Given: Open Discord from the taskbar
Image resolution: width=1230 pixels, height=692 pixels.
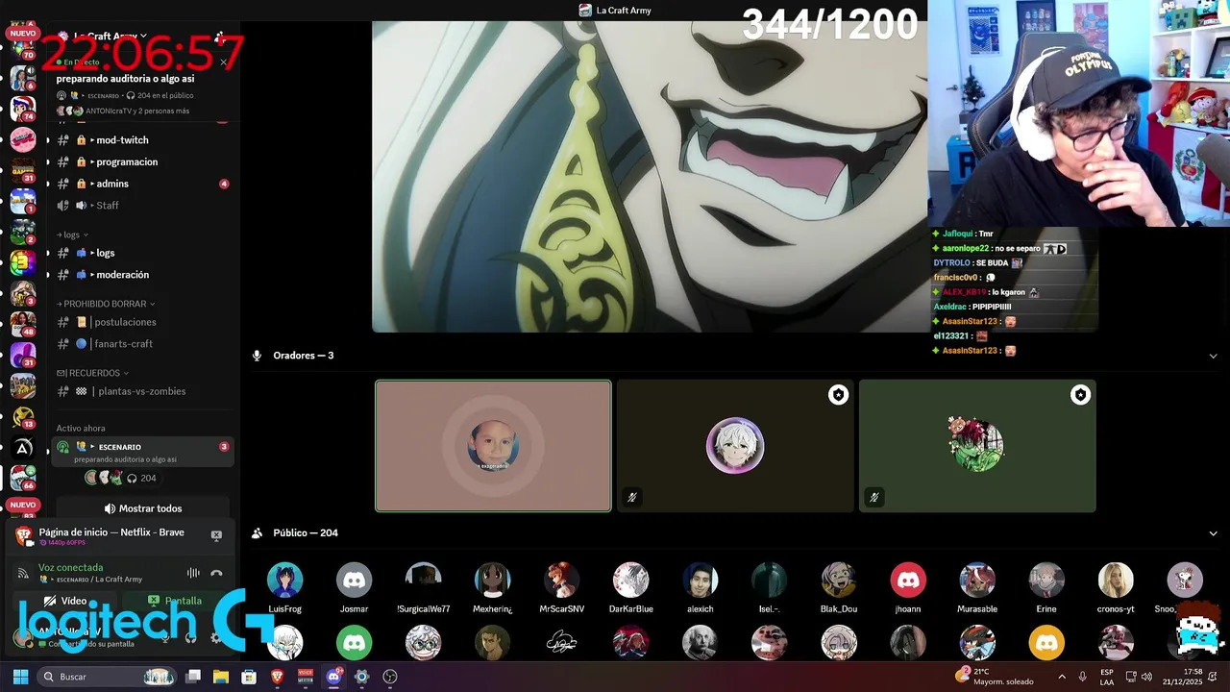Looking at the screenshot, I should coord(333,677).
